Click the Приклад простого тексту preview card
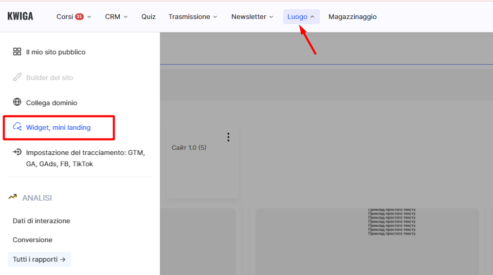 (367, 242)
